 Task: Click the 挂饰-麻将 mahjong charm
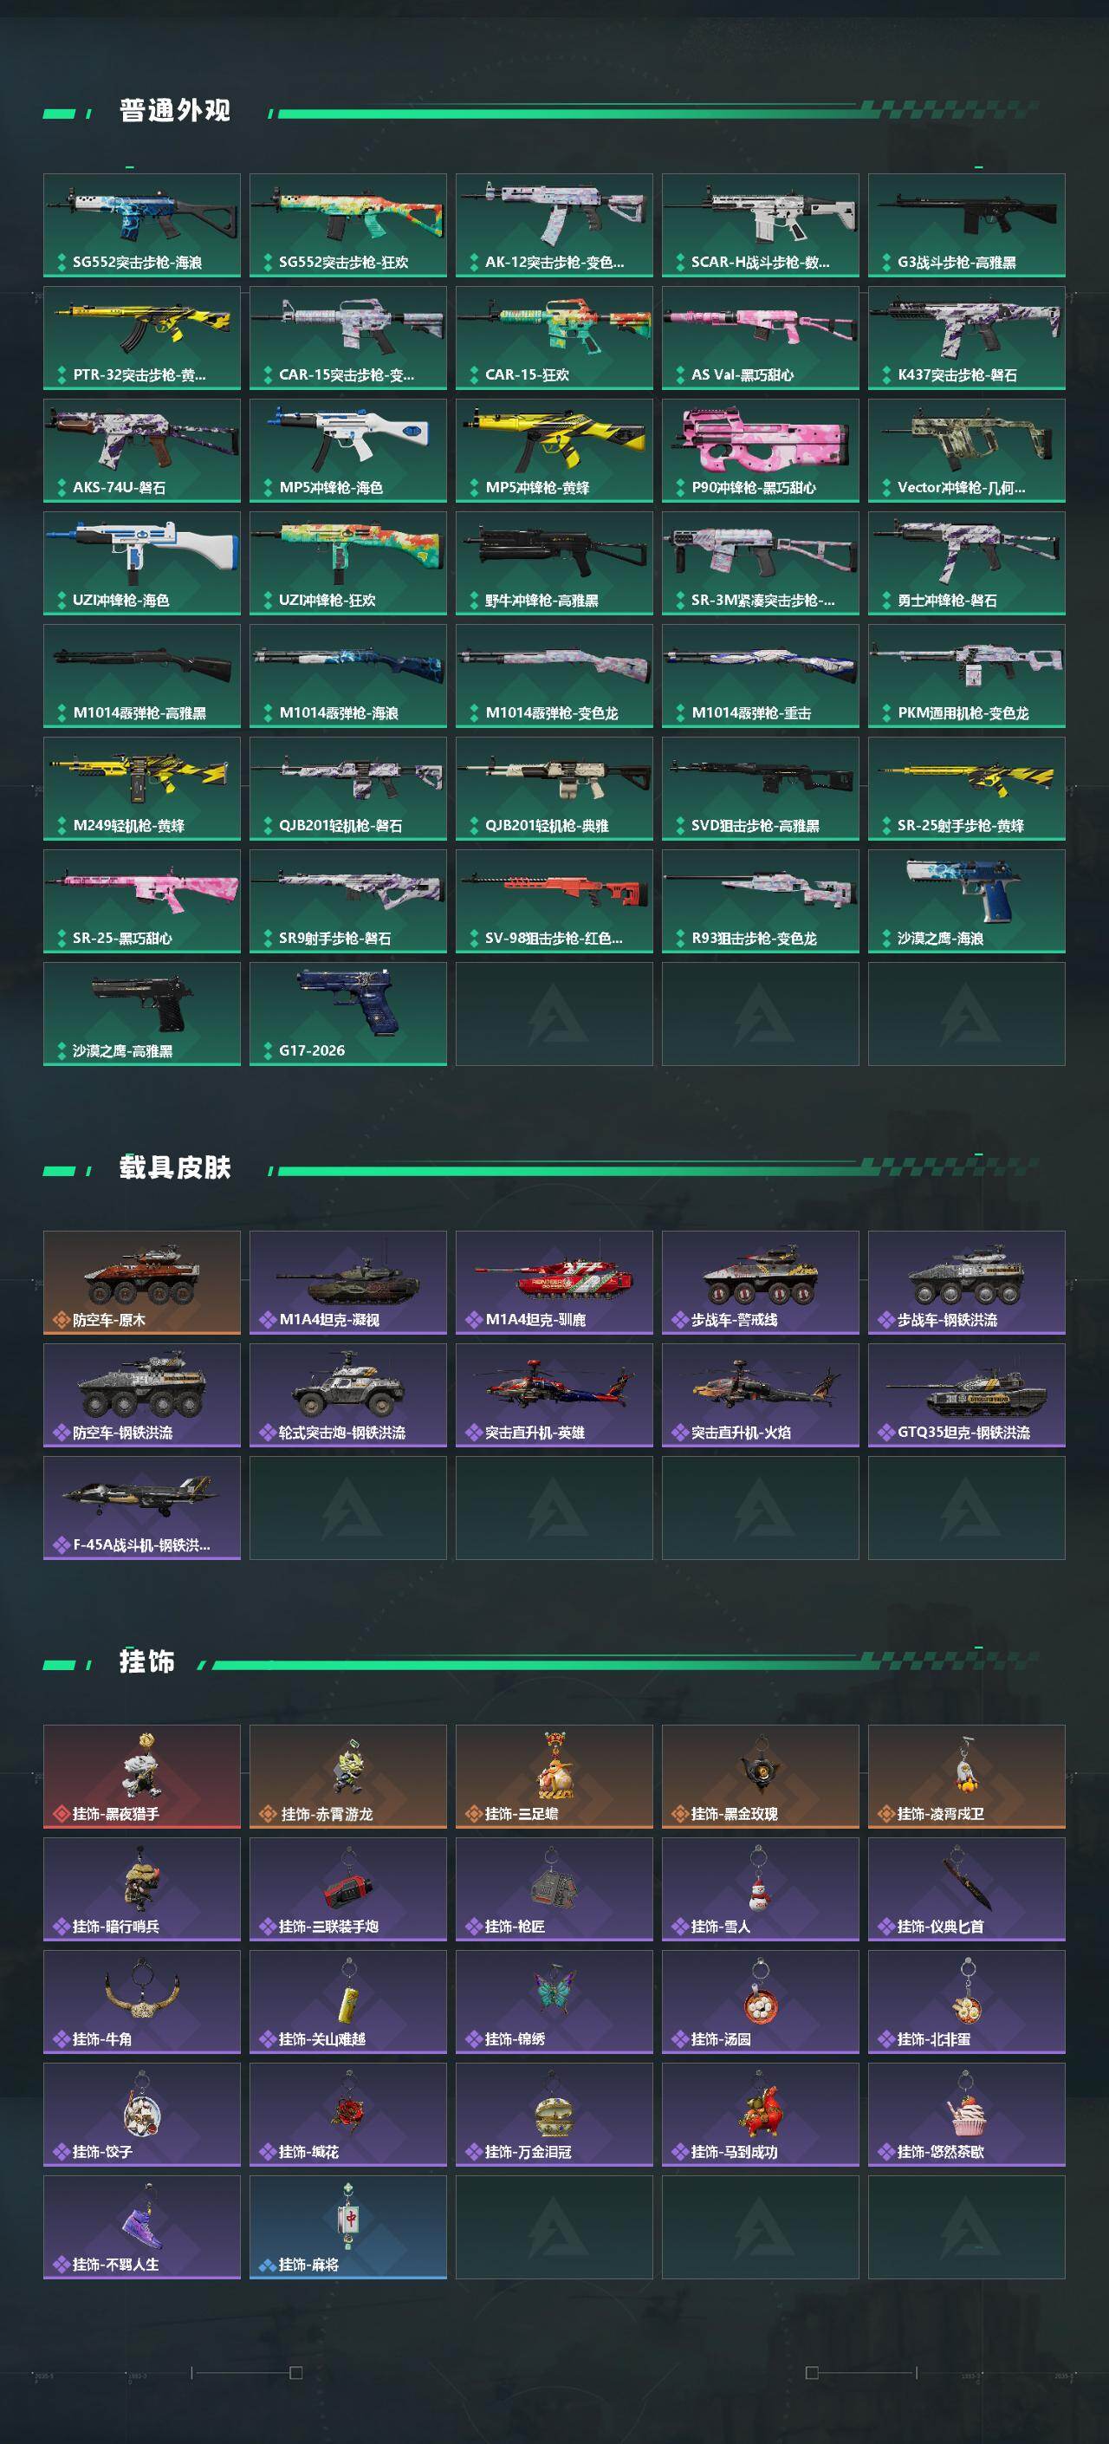[348, 2227]
